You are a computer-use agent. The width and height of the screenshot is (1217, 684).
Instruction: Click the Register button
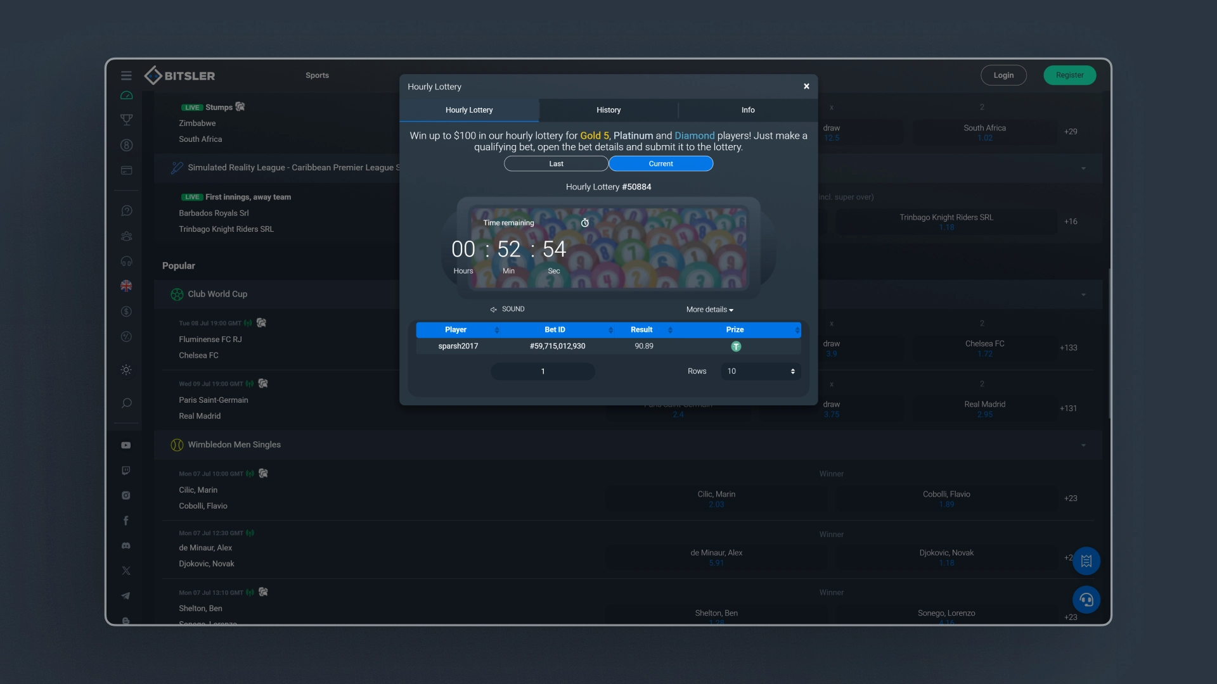1069,75
